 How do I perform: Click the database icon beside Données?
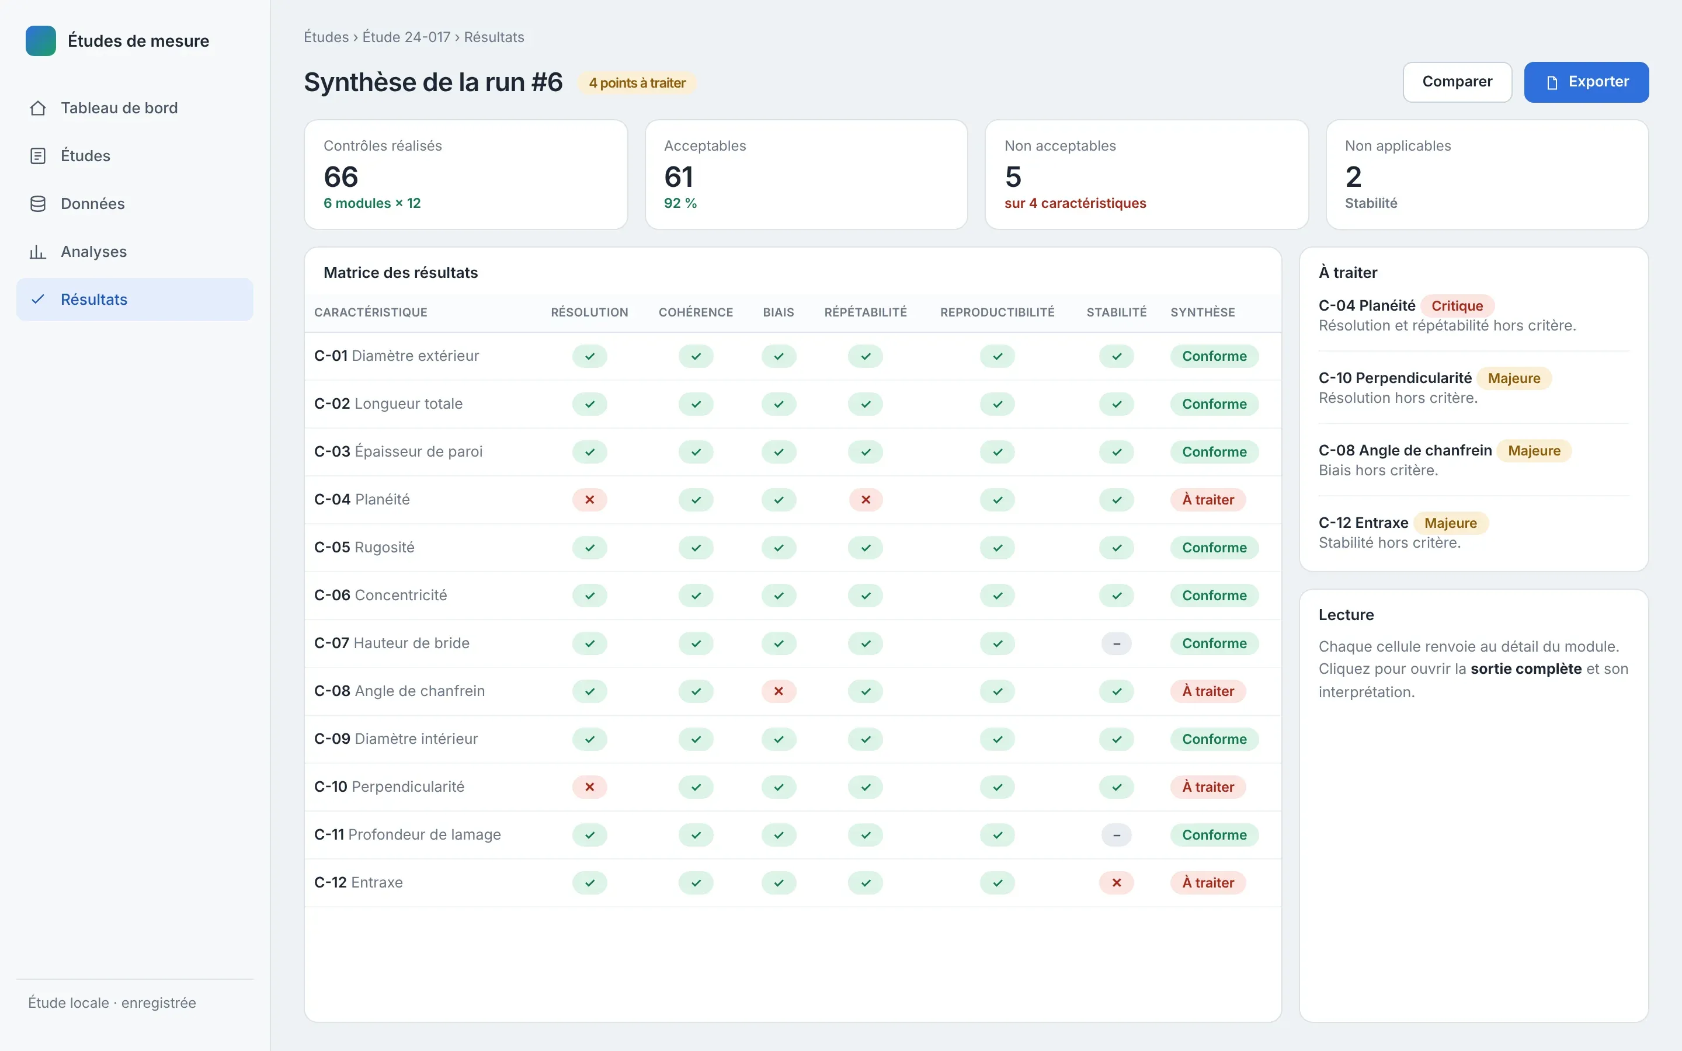point(38,204)
